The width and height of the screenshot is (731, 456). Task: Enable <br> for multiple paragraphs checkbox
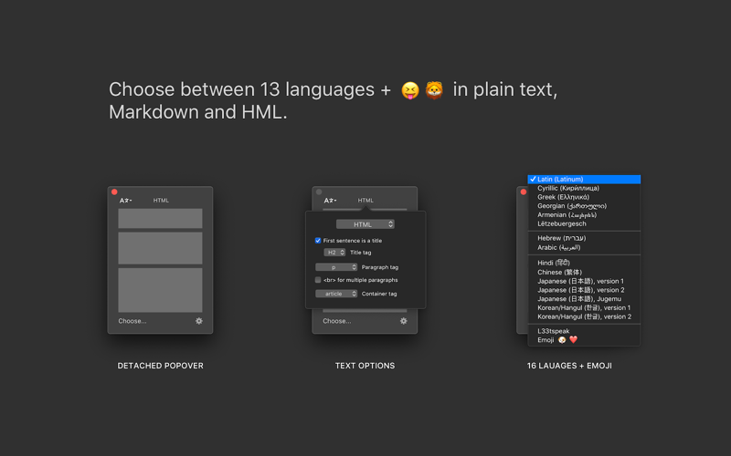pyautogui.click(x=318, y=280)
